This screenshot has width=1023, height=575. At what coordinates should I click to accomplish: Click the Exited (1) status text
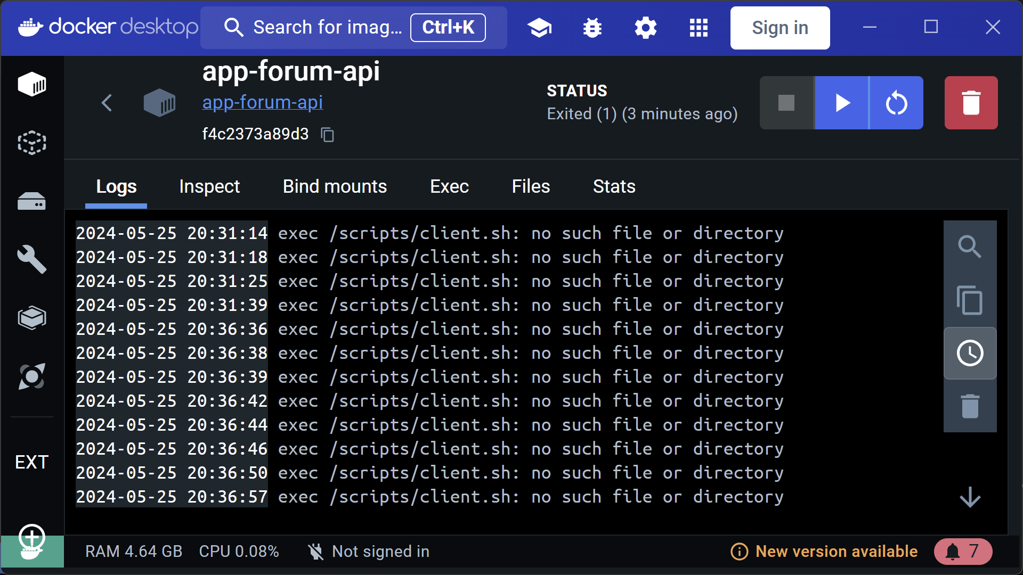coord(642,114)
